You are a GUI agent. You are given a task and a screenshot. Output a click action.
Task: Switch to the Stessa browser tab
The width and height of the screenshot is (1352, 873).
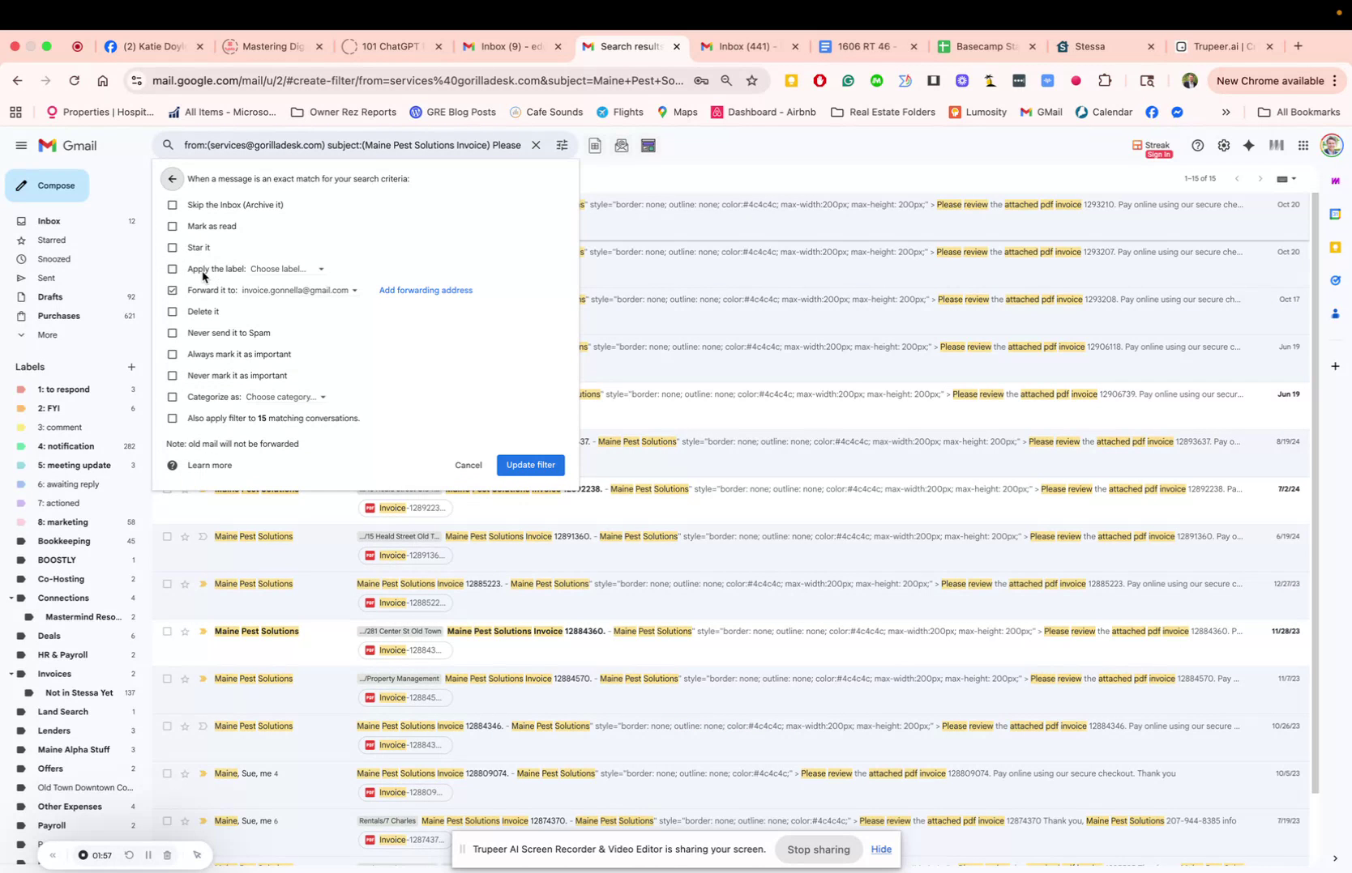(x=1088, y=46)
